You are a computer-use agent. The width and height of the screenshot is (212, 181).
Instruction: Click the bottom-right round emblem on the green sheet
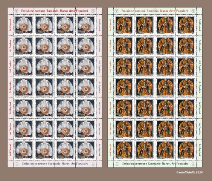coord(193,164)
